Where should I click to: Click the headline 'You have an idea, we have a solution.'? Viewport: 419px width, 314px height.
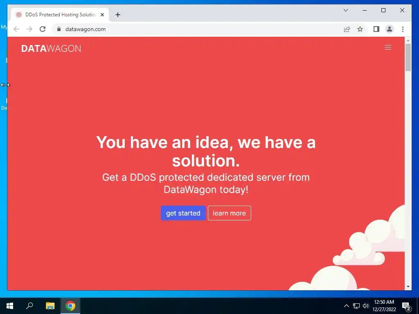tap(206, 151)
